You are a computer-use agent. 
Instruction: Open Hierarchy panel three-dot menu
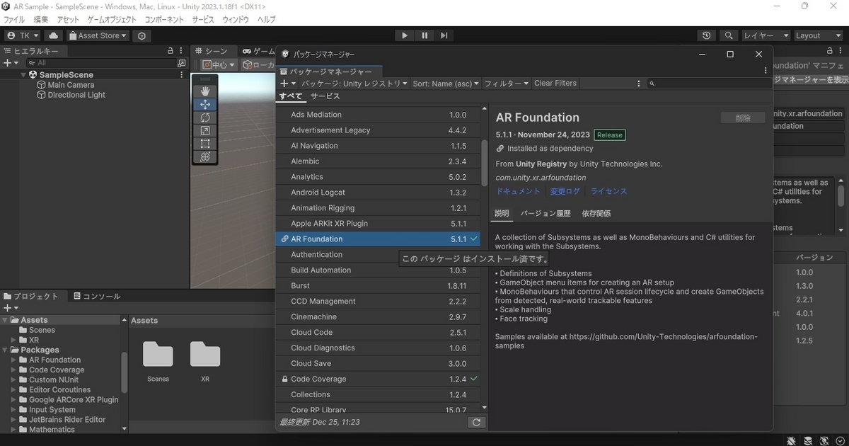[x=182, y=51]
